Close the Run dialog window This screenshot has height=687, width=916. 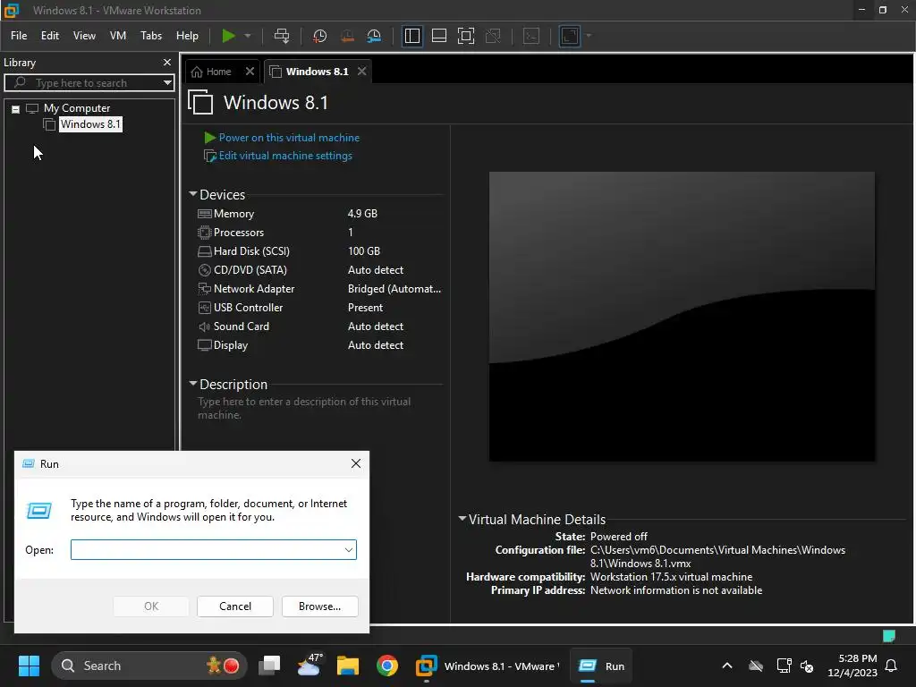click(x=356, y=464)
